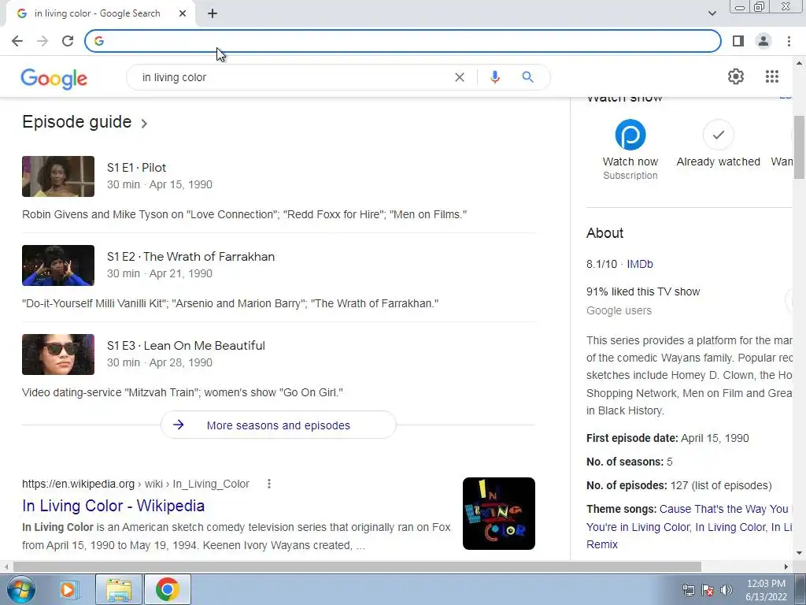
Task: Open Windows Explorer from taskbar
Action: [x=119, y=589]
